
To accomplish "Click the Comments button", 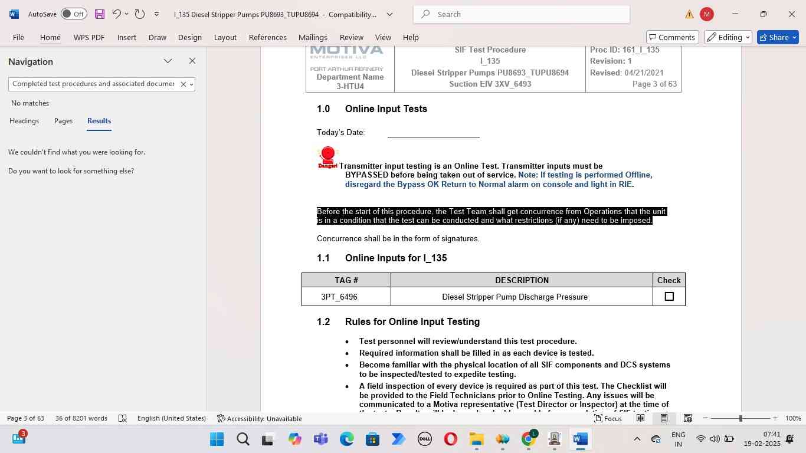I will 673,37.
